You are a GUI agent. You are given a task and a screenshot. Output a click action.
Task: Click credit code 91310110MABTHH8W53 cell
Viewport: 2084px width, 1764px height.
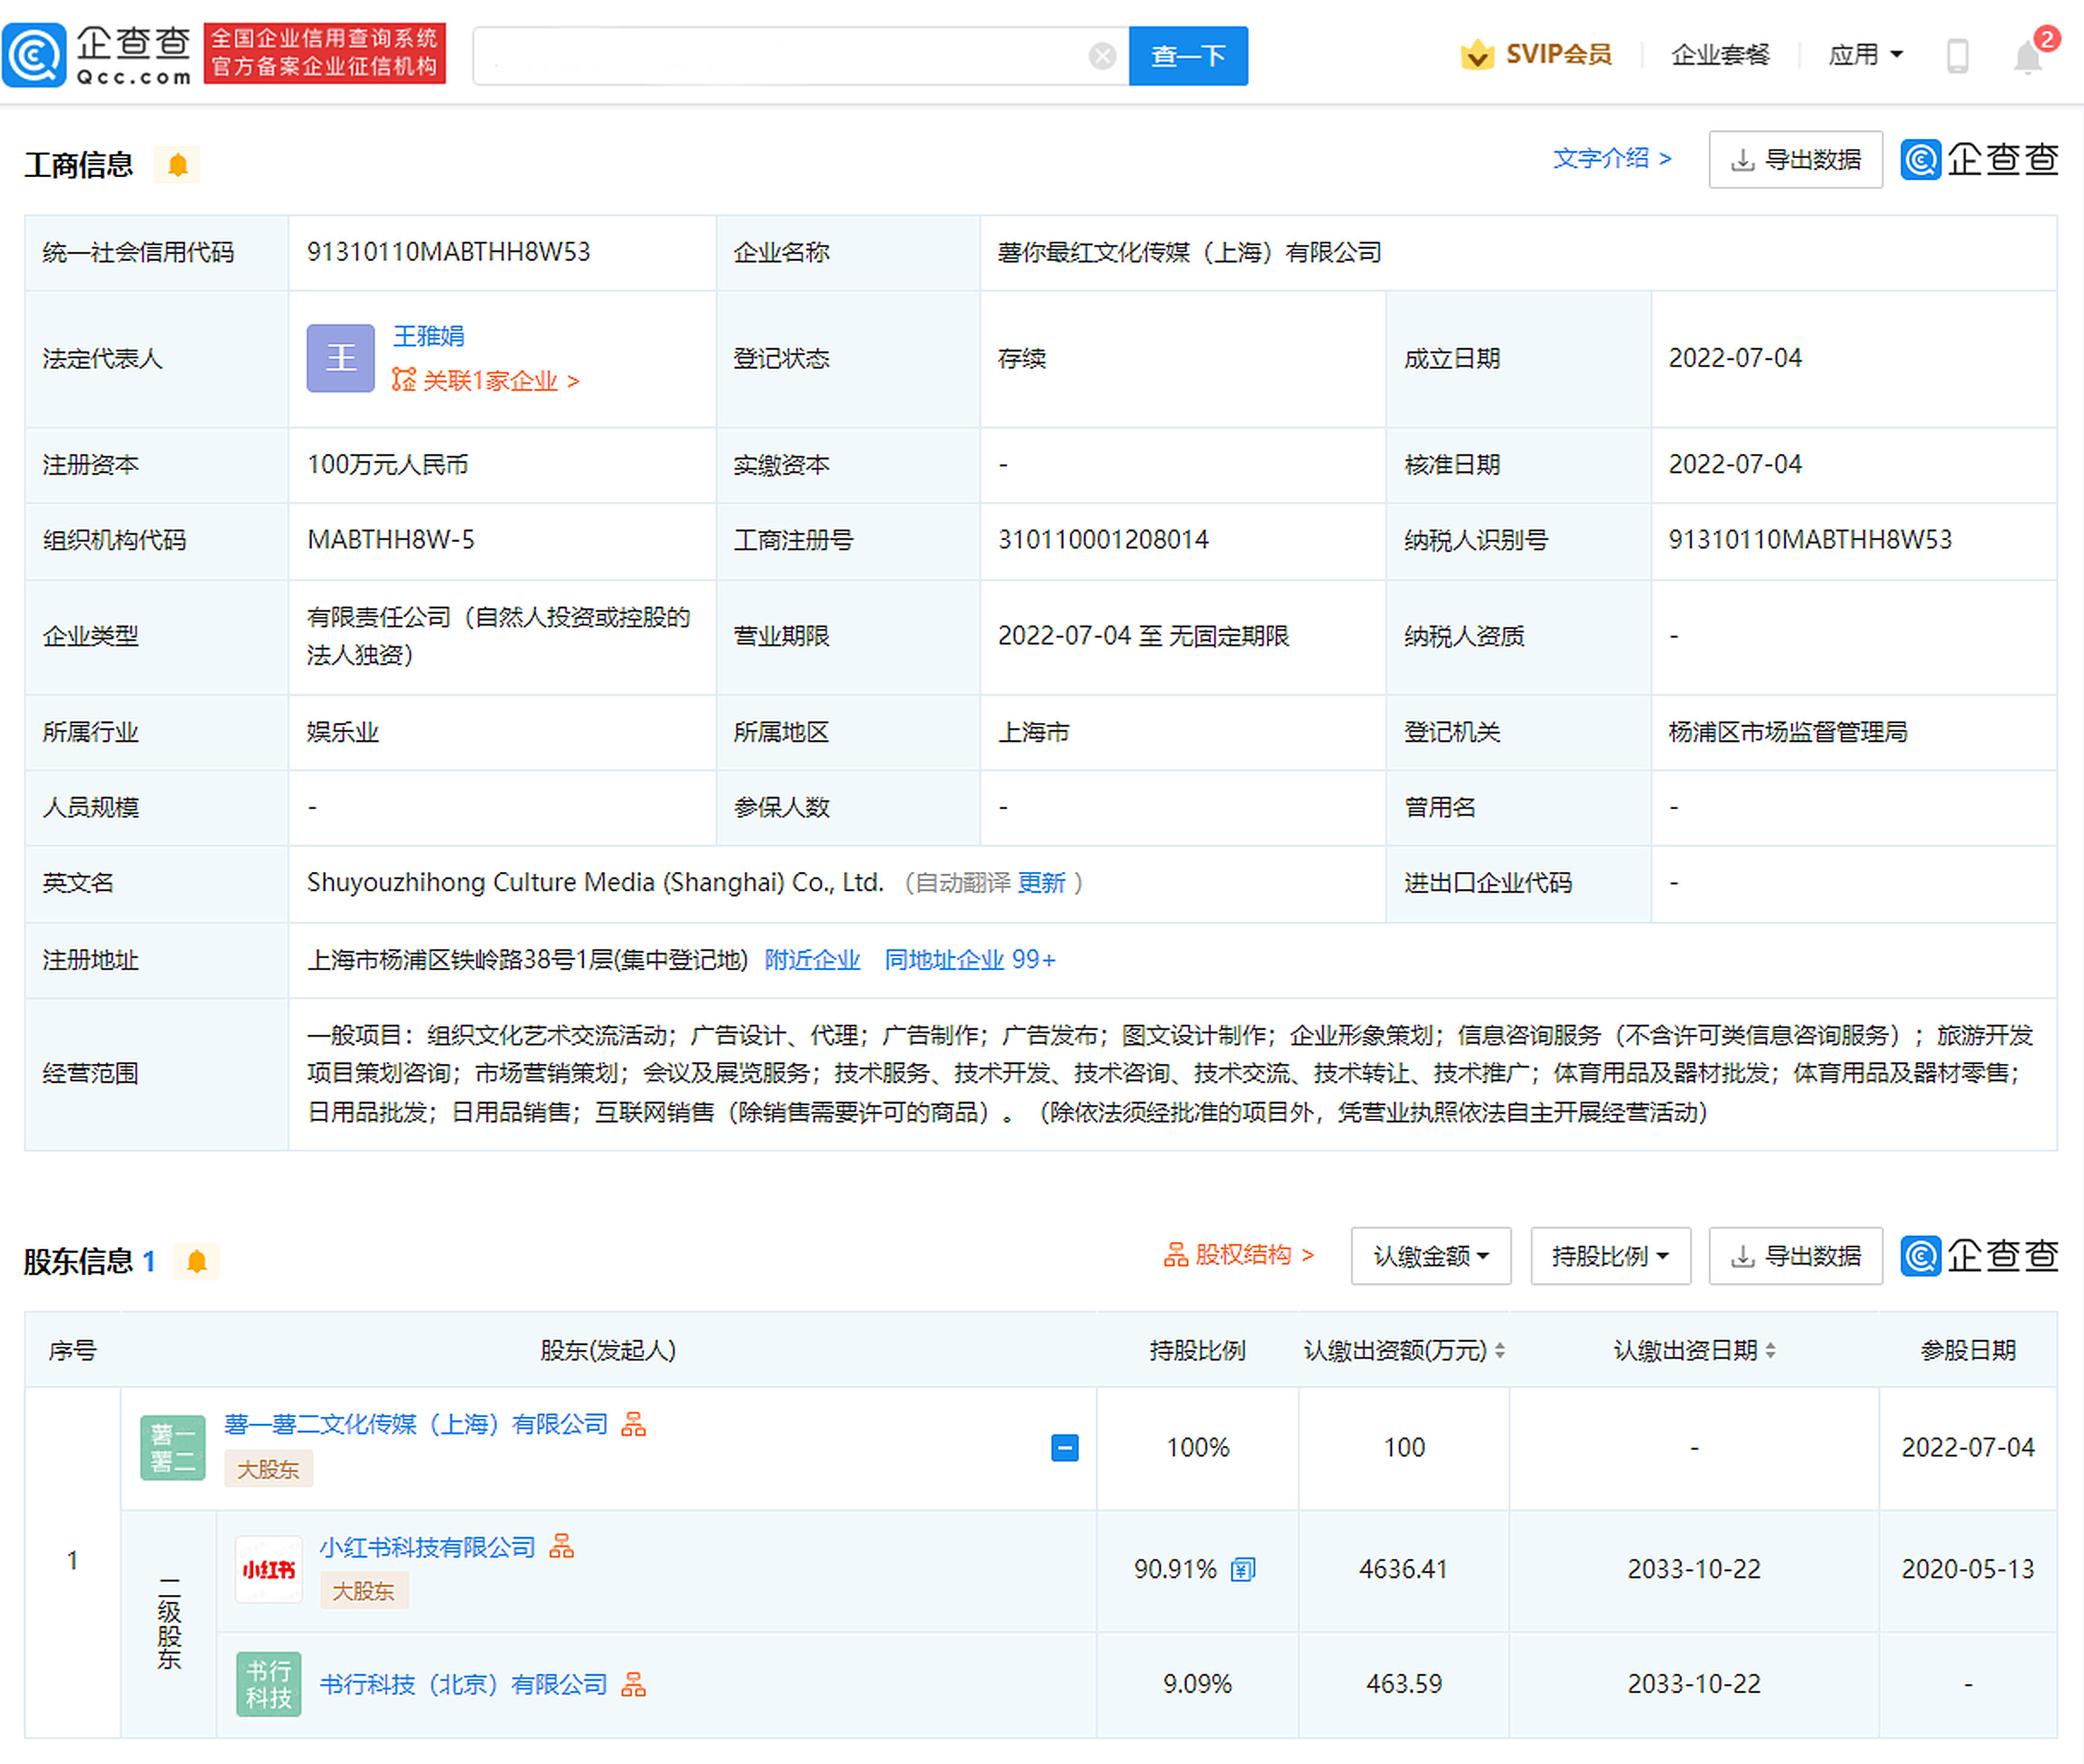coord(448,252)
